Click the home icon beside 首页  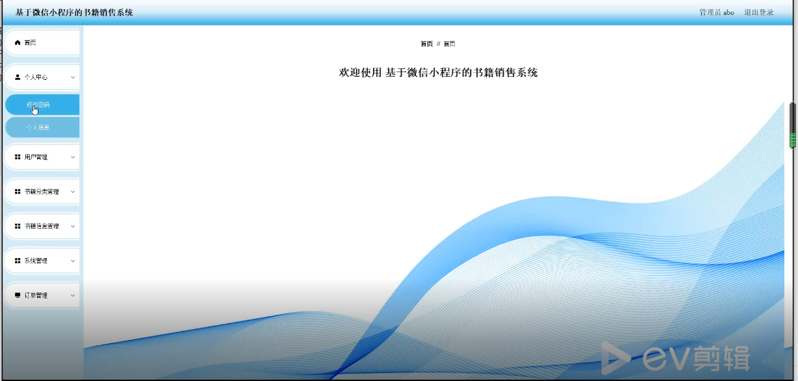18,43
